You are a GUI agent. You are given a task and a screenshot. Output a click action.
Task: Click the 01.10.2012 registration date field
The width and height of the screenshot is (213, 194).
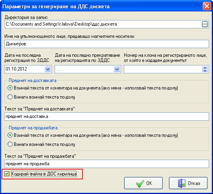(x=25, y=69)
